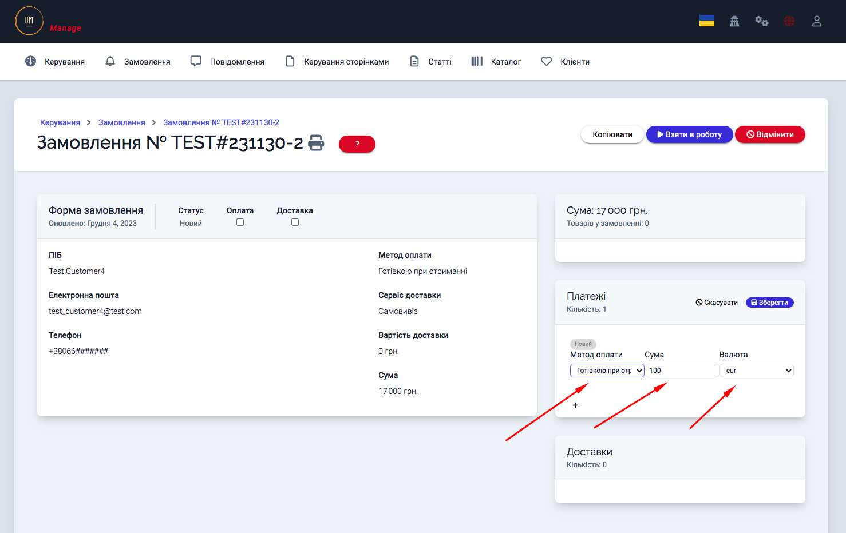The width and height of the screenshot is (846, 533).
Task: Open the user profile icon
Action: point(817,21)
